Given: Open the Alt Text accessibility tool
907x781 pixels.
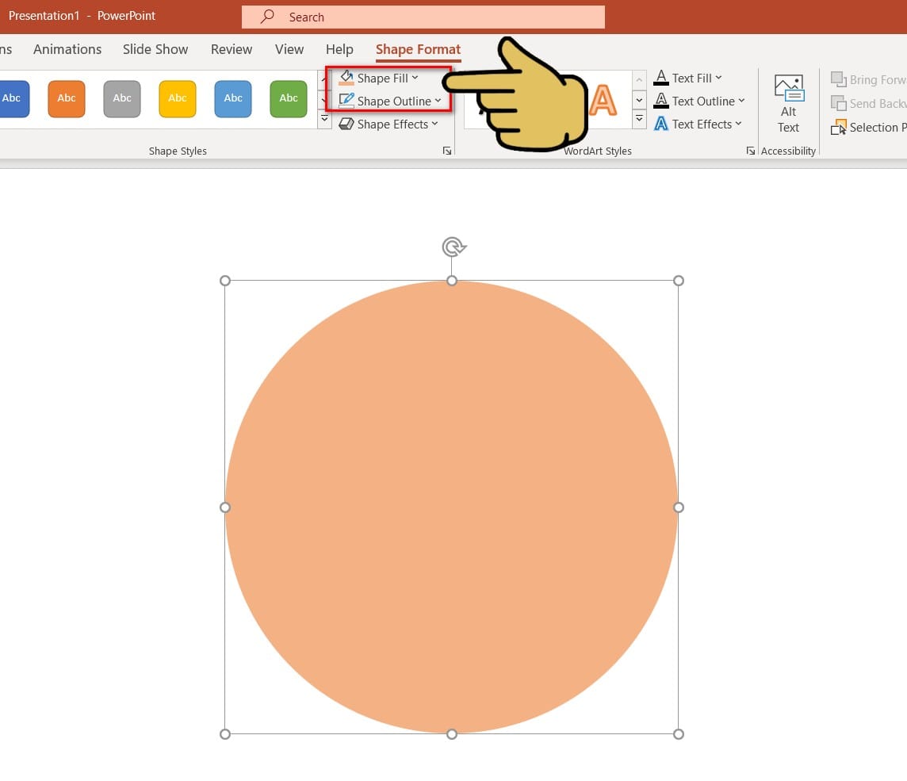Looking at the screenshot, I should point(788,104).
